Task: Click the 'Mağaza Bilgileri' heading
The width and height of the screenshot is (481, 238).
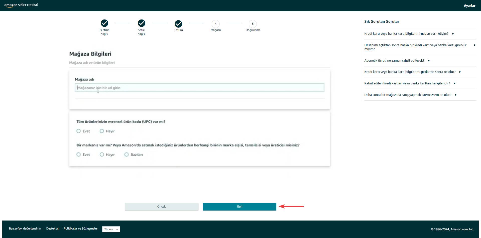Action: click(x=90, y=54)
